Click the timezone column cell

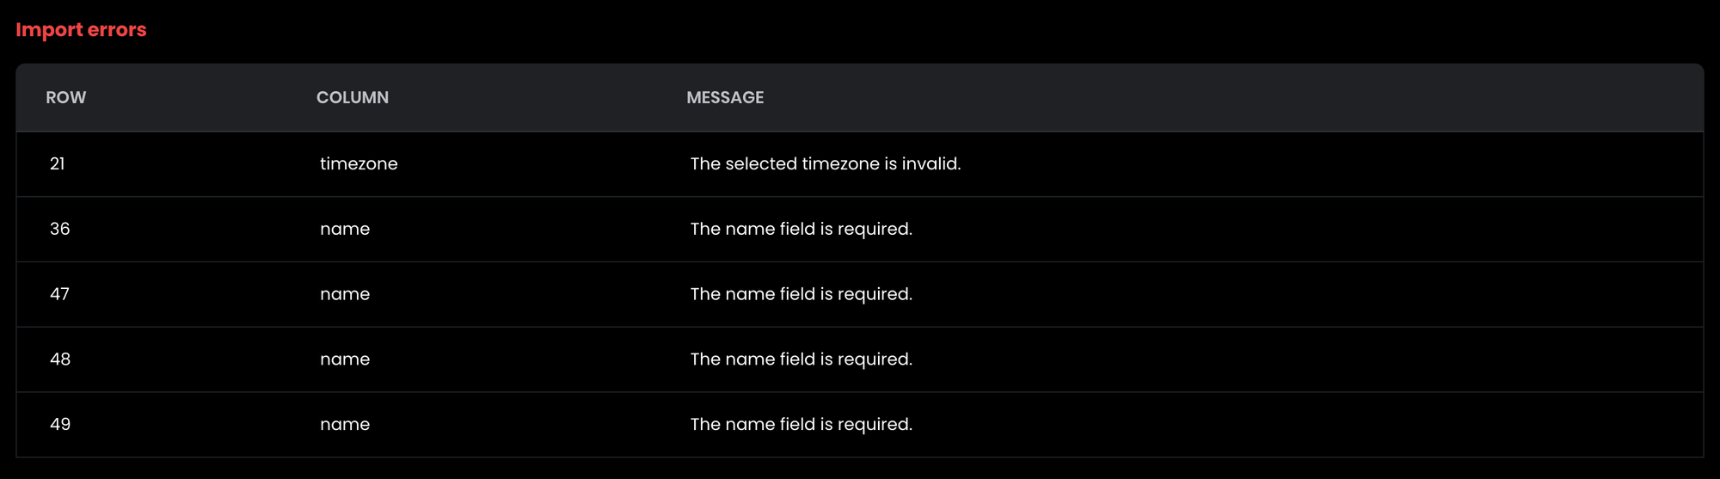(x=359, y=164)
